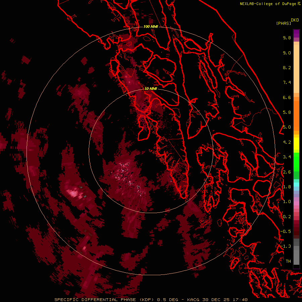
Task: Click the NEXLAB-College of DuPage credit text
Action: tap(268, 4)
